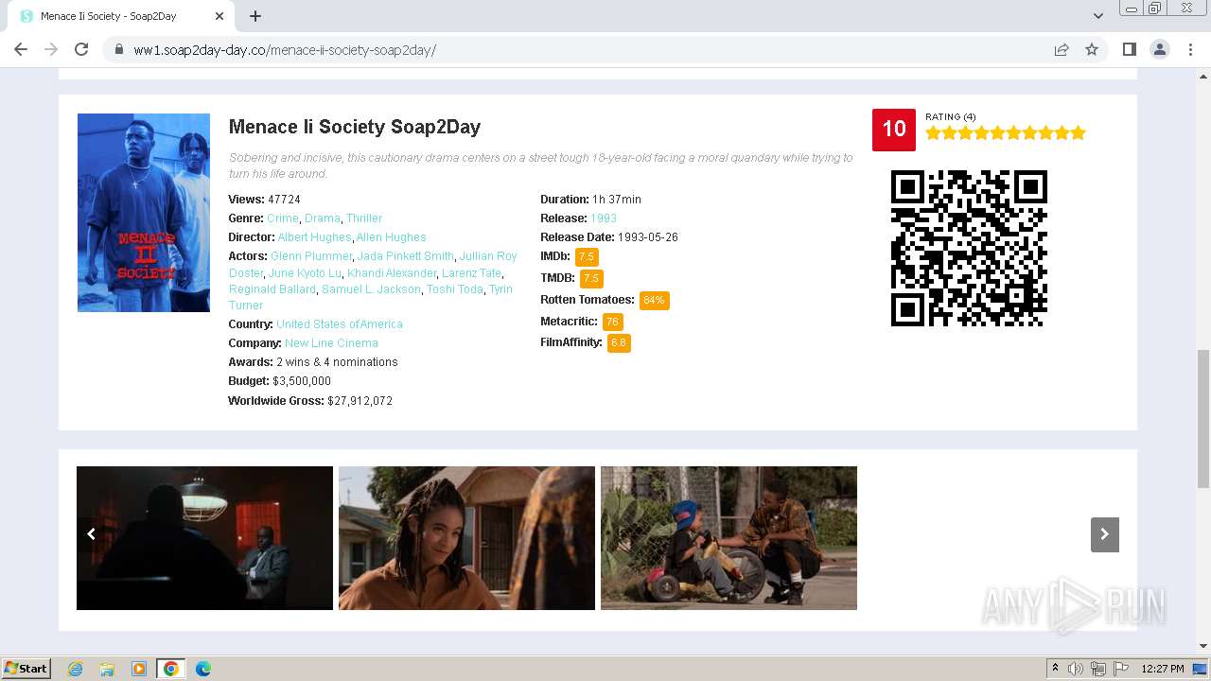Go back with the browser back arrow
The width and height of the screenshot is (1211, 681).
[x=21, y=49]
